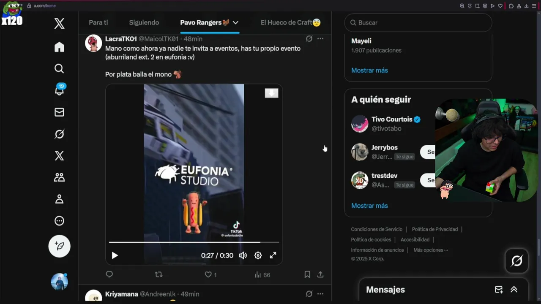The image size is (541, 304).
Task: Repost LacraTK01's post
Action: [x=158, y=274]
